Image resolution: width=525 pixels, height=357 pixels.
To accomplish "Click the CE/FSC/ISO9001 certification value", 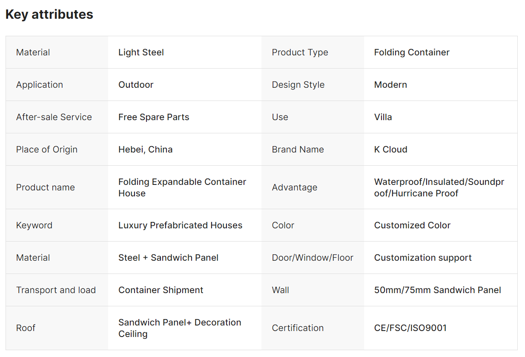I will [x=410, y=328].
